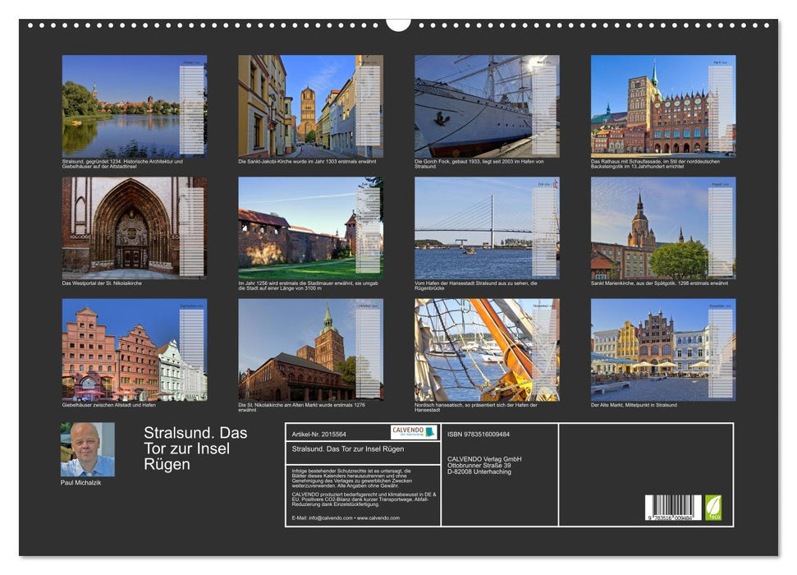
Task: Click the green eco leaf certification logo
Action: click(713, 508)
